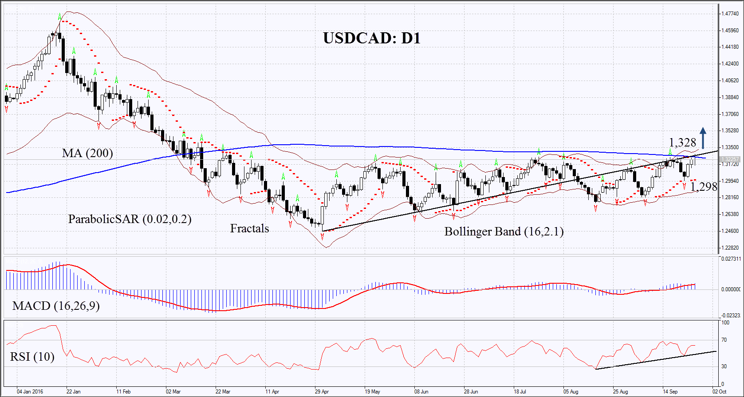Click the 1.24600 price axis value
This screenshot has width=744, height=397.
pyautogui.click(x=730, y=231)
